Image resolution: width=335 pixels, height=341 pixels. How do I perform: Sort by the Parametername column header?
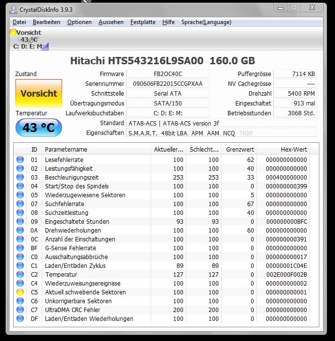point(96,150)
